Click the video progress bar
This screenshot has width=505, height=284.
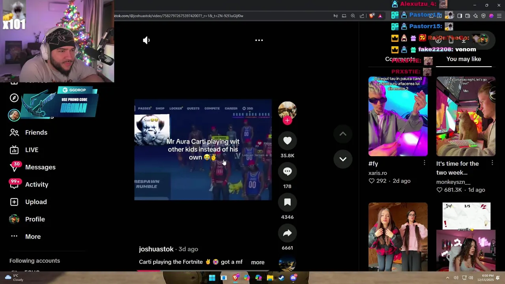203,271
